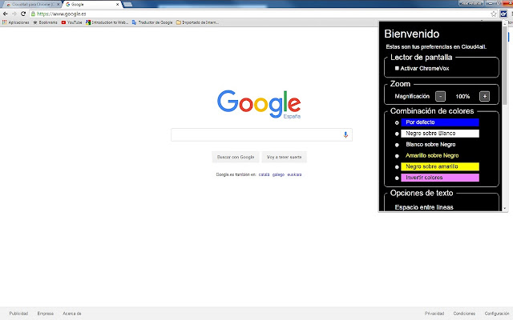This screenshot has width=513, height=320.
Task: Go back with the browser back arrow
Action: [x=6, y=14]
